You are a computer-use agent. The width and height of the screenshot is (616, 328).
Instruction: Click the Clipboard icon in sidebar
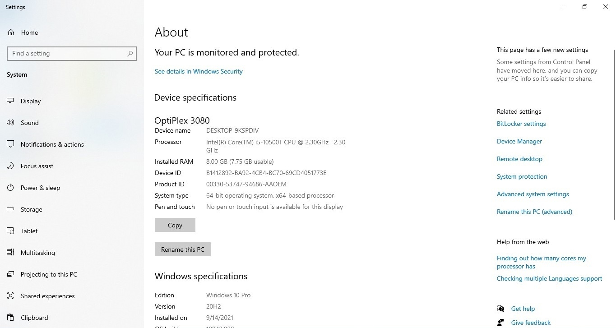[x=10, y=318]
